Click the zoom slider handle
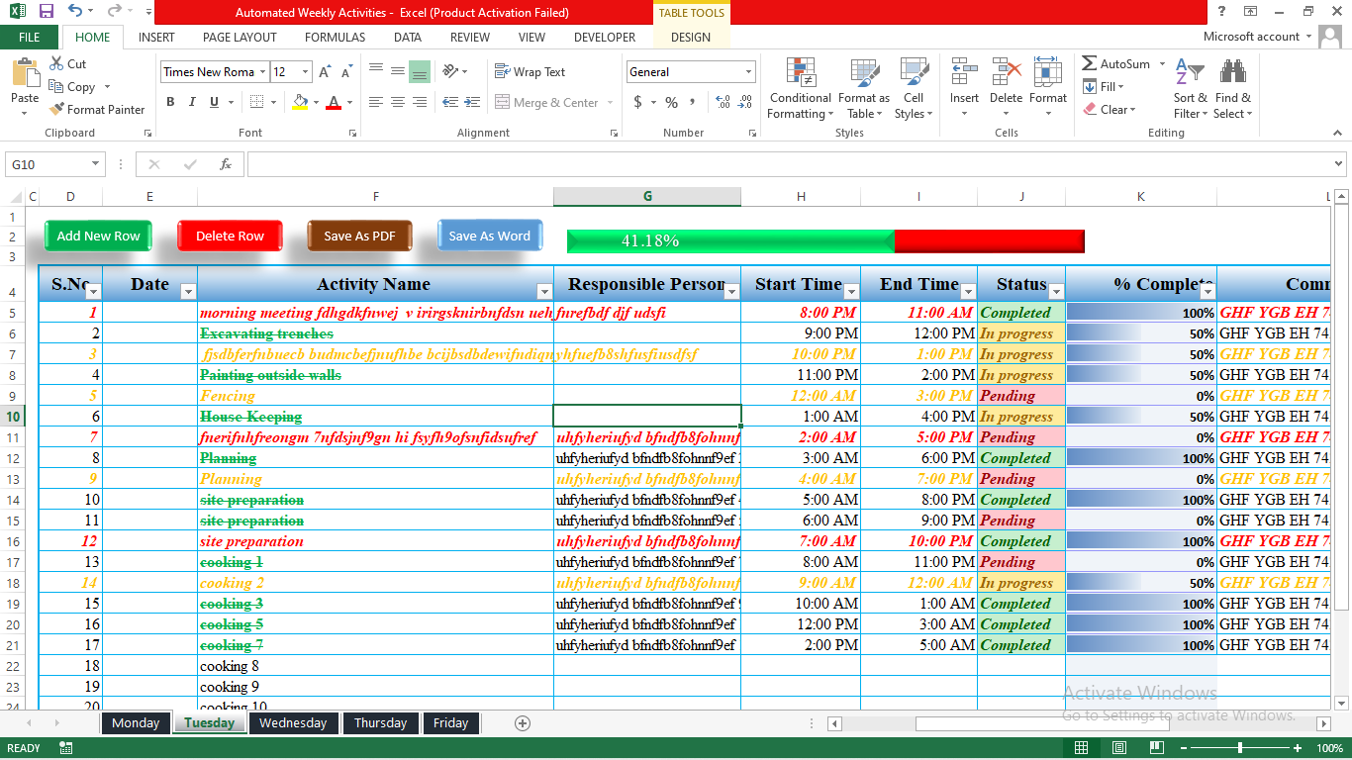 tap(1240, 748)
